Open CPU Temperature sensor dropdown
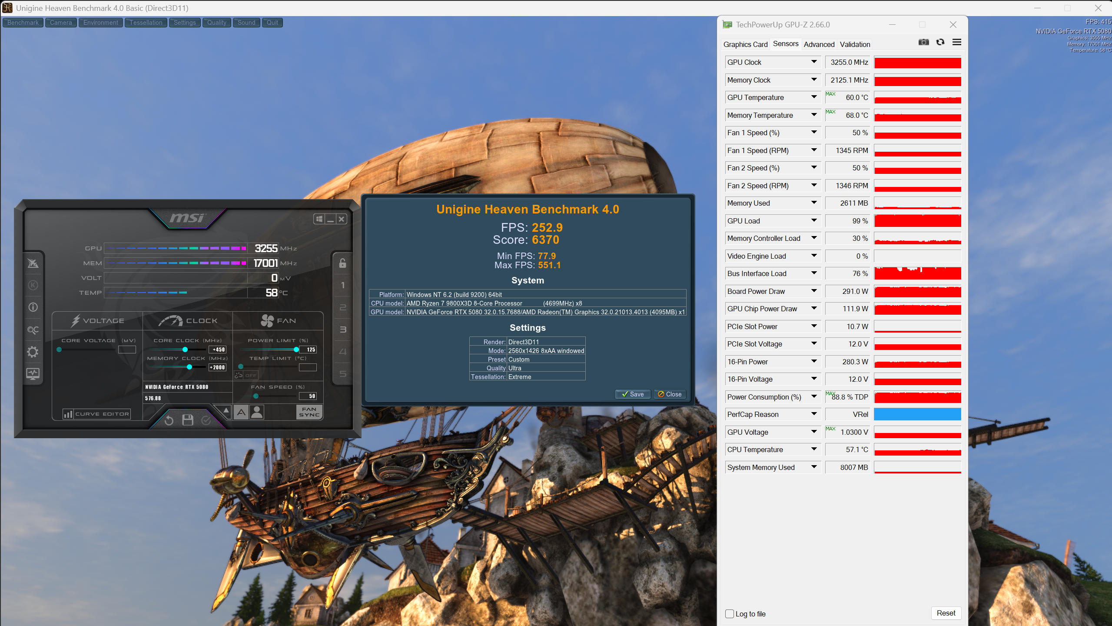This screenshot has height=626, width=1112. click(814, 450)
